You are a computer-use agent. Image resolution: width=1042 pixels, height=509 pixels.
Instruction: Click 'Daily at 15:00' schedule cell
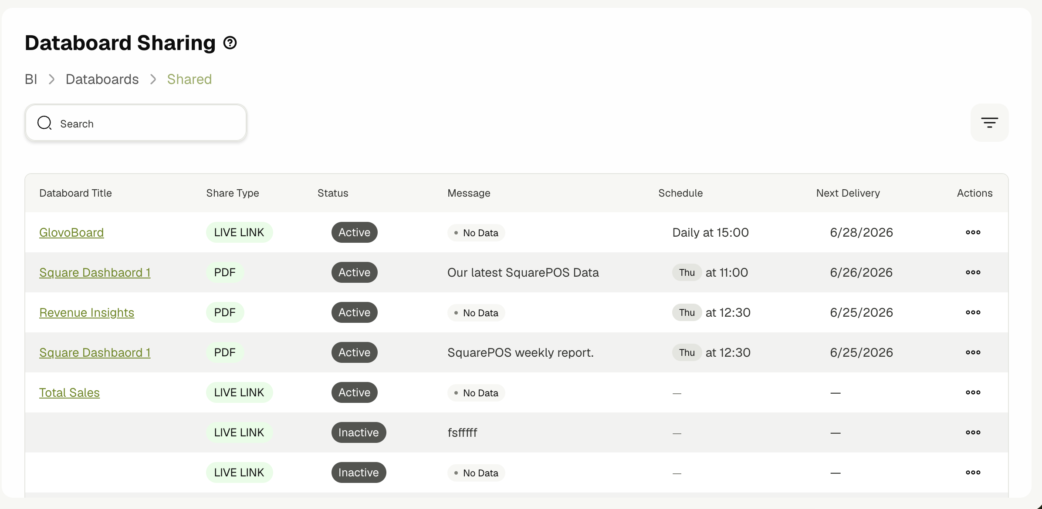coord(710,232)
